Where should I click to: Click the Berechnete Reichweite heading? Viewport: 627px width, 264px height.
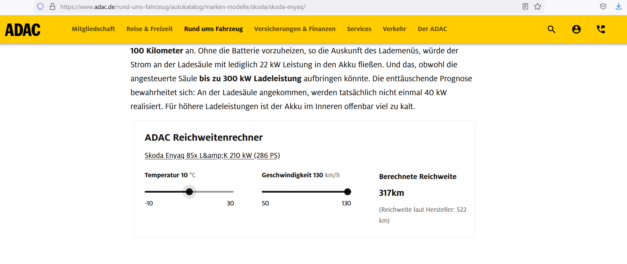418,176
